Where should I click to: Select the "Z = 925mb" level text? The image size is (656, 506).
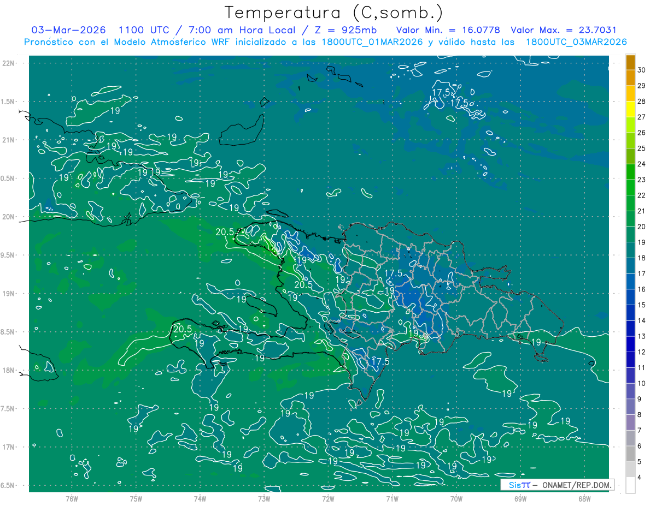point(345,30)
